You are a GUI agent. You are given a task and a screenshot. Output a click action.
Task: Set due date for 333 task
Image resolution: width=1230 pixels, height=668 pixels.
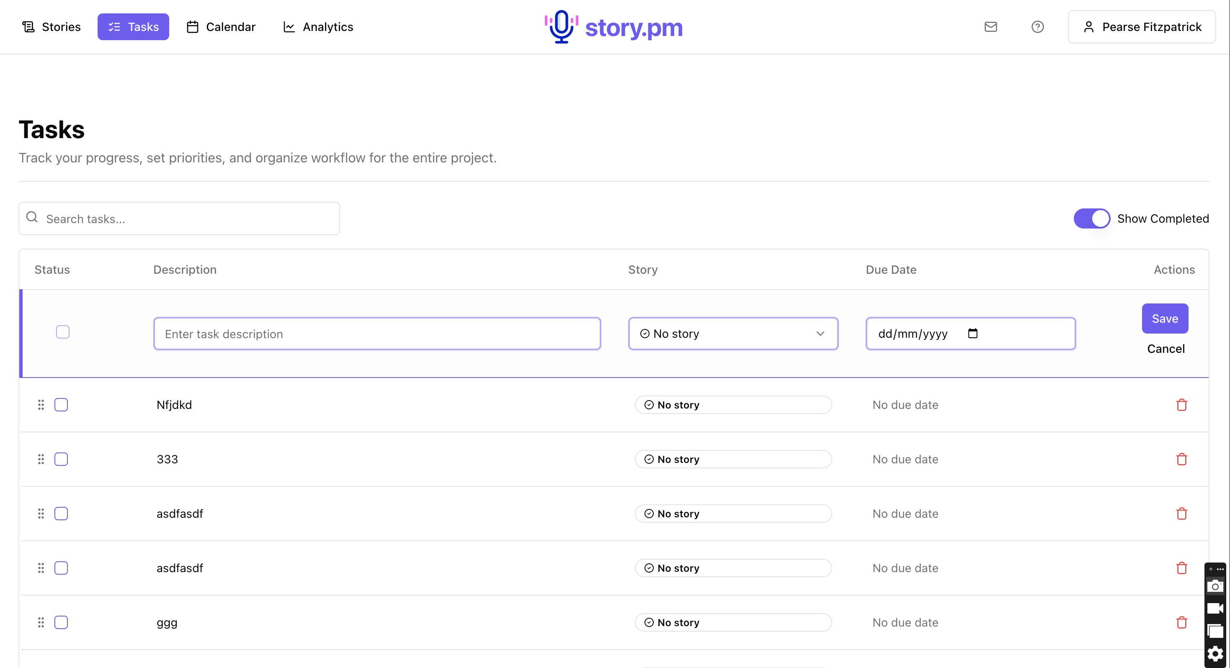pos(905,459)
